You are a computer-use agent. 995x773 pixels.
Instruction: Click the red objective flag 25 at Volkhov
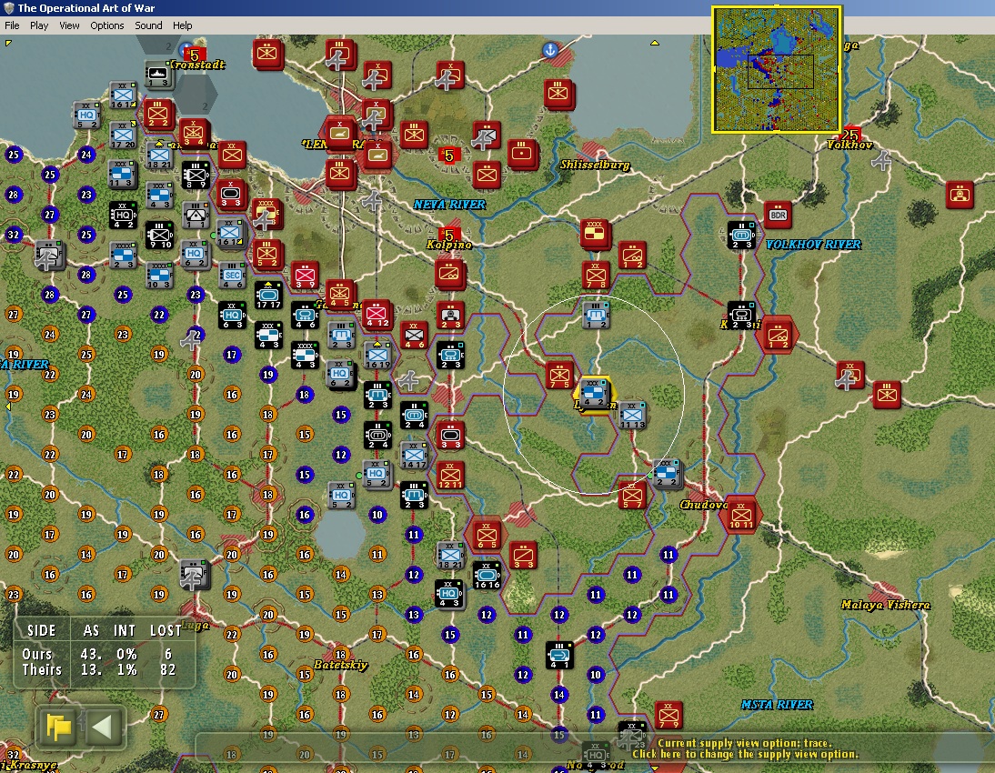click(850, 135)
